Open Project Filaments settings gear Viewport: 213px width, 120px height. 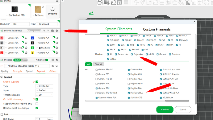(57, 31)
